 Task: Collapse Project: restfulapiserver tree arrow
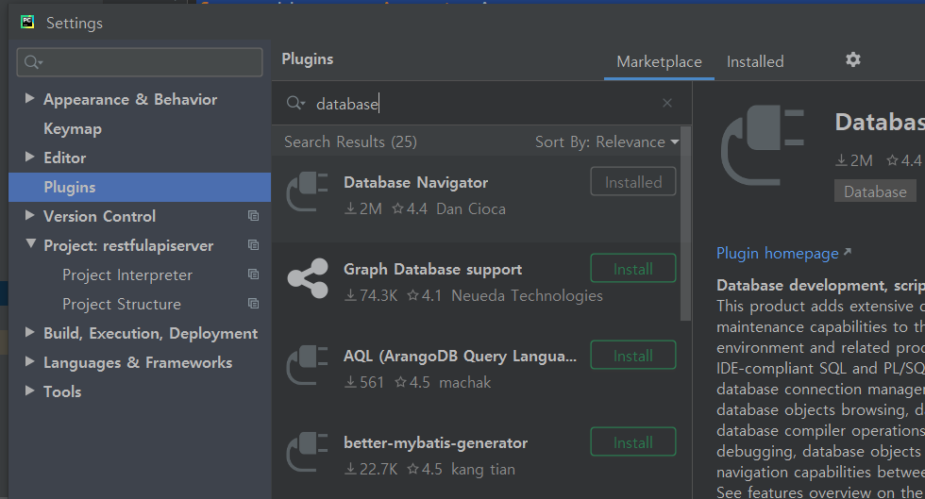pyautogui.click(x=30, y=243)
